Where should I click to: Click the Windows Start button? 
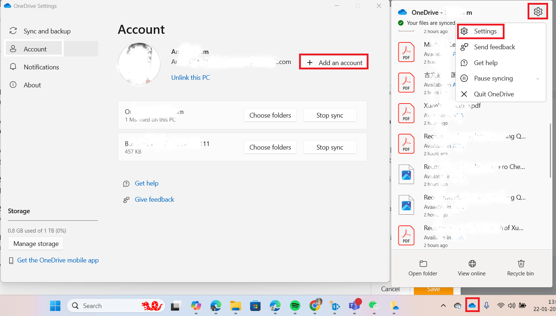(55, 306)
